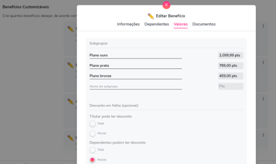Edit the Plano ouro subgroup name
The image size is (276, 164).
pos(135,55)
